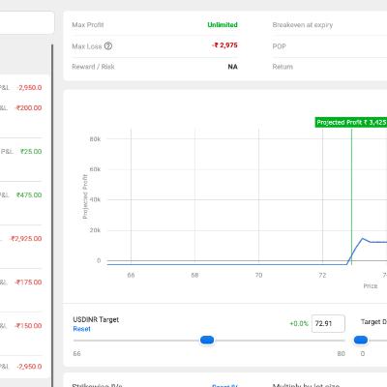Image resolution: width=387 pixels, height=387 pixels.
Task: Select the -₹2,925.00 P&L entry
Action: 26,239
